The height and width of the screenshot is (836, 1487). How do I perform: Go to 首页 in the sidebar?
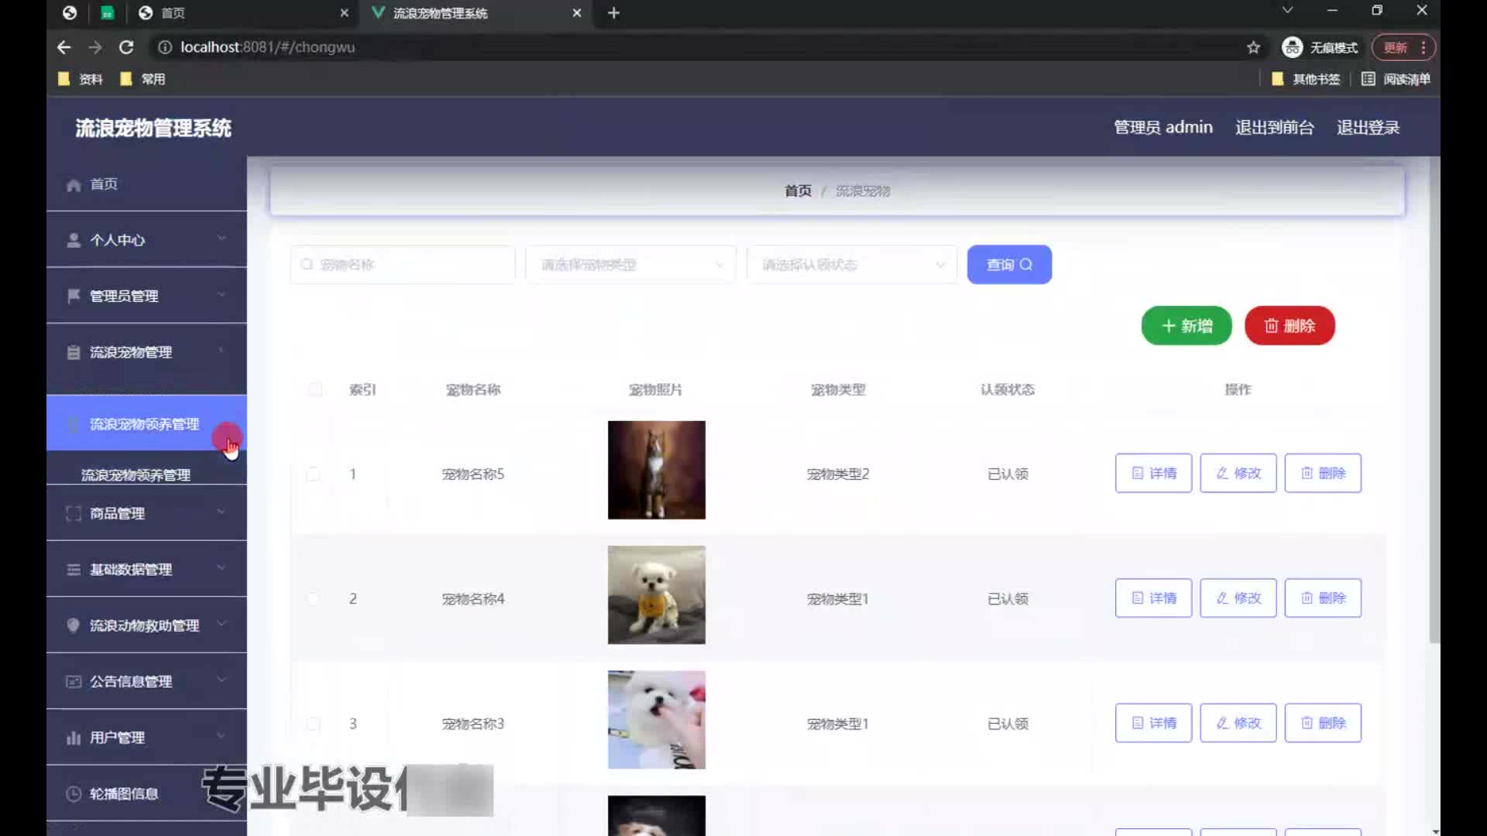(x=146, y=184)
